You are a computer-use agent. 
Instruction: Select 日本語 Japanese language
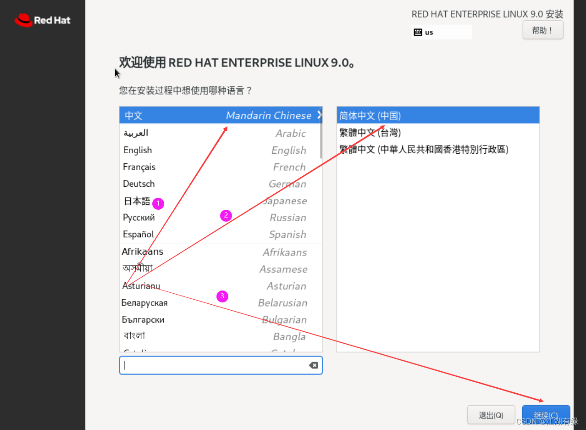[136, 201]
